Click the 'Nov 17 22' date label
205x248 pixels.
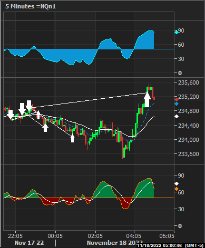pyautogui.click(x=29, y=243)
